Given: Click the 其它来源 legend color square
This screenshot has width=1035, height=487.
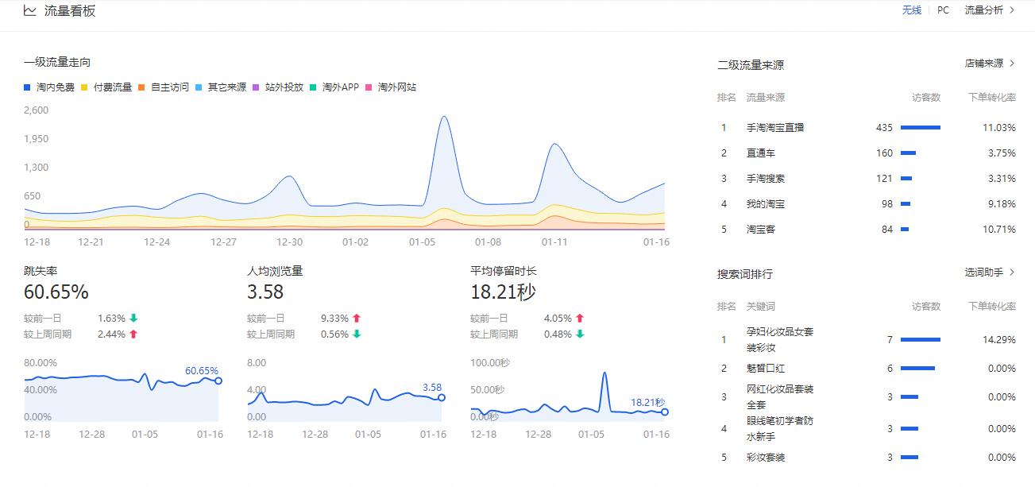Looking at the screenshot, I should [x=199, y=87].
